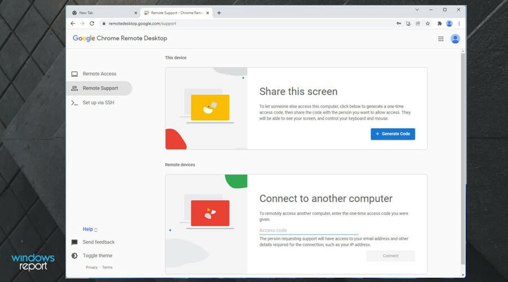Click the Connect to another computer heading

(326, 199)
